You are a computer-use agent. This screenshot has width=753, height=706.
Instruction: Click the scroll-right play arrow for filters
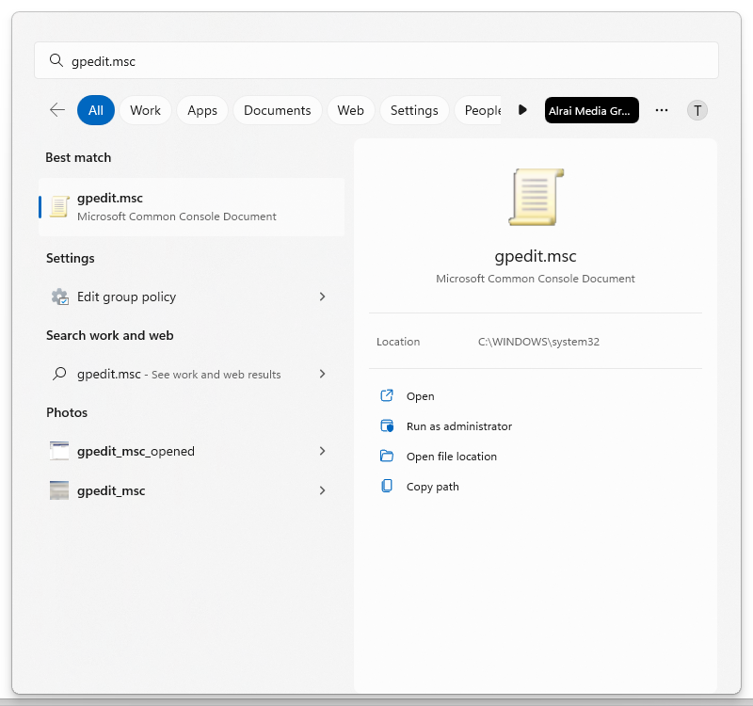click(x=522, y=110)
